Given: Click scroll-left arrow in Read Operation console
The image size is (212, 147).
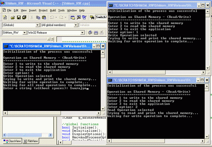Looking at the screenshot, I should [109, 141].
